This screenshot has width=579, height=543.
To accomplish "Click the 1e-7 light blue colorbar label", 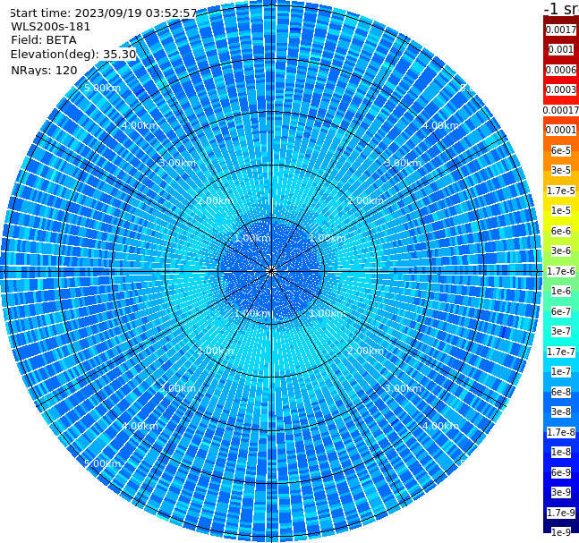I will pos(561,372).
